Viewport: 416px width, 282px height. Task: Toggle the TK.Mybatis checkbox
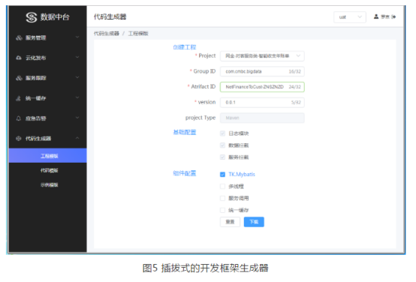(222, 175)
